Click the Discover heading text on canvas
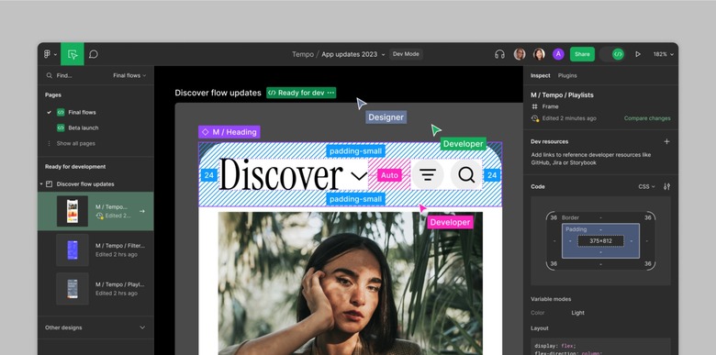The width and height of the screenshot is (716, 355). point(281,174)
